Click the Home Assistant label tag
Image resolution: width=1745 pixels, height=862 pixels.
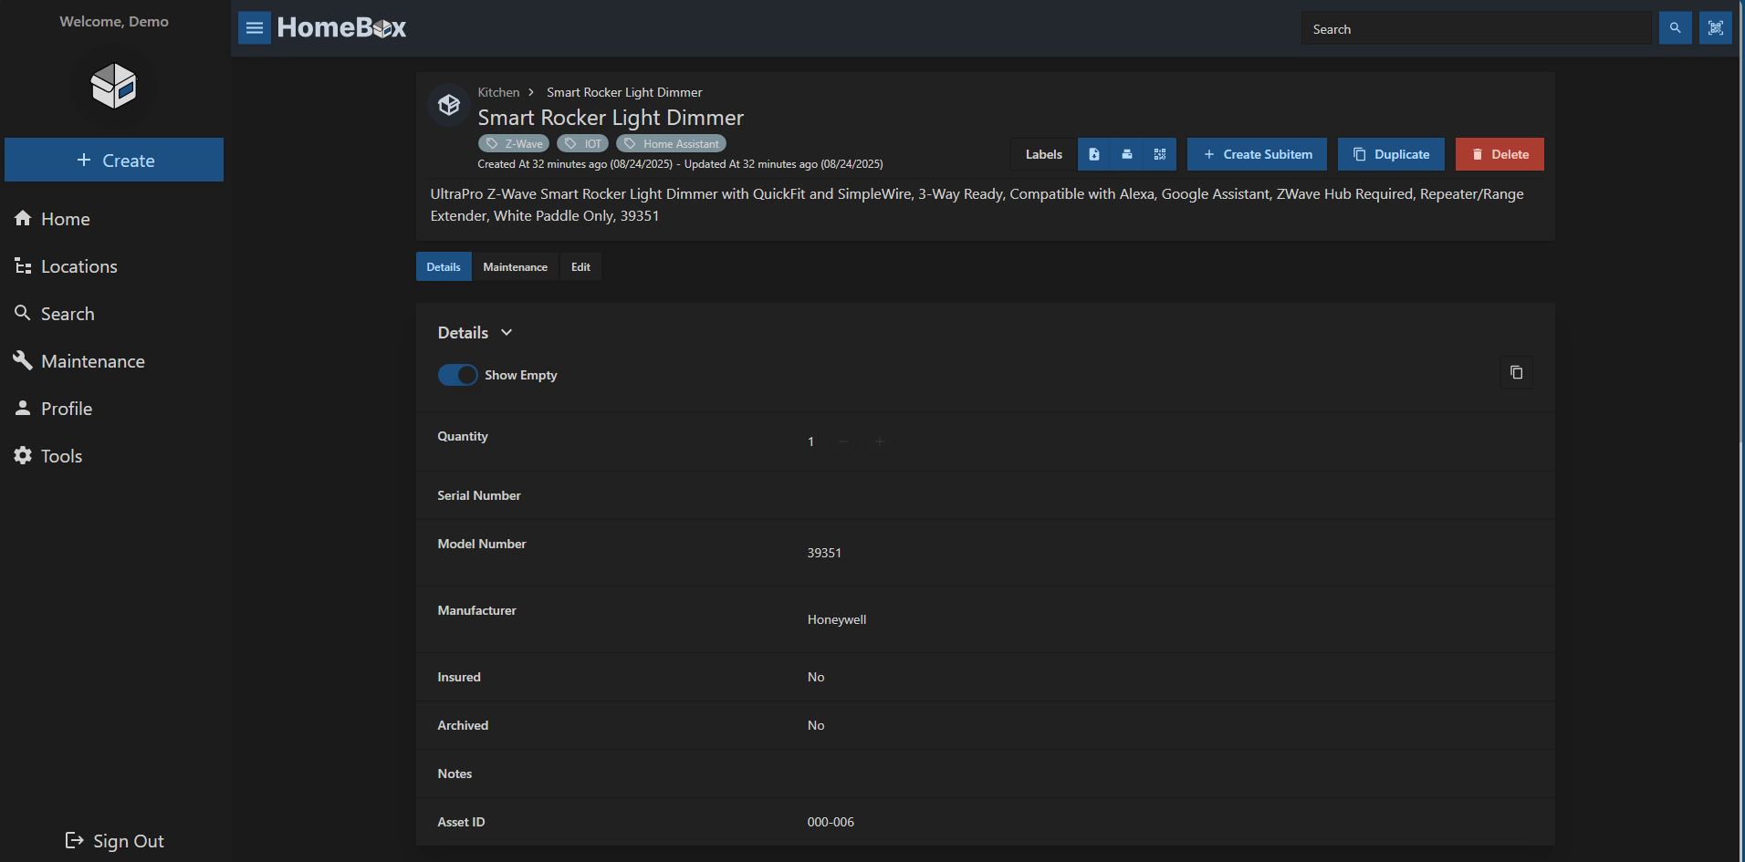pos(671,143)
